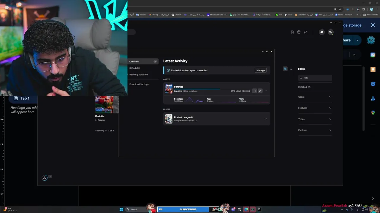
Task: Open the Kick bookmark
Action: [x=279, y=15]
